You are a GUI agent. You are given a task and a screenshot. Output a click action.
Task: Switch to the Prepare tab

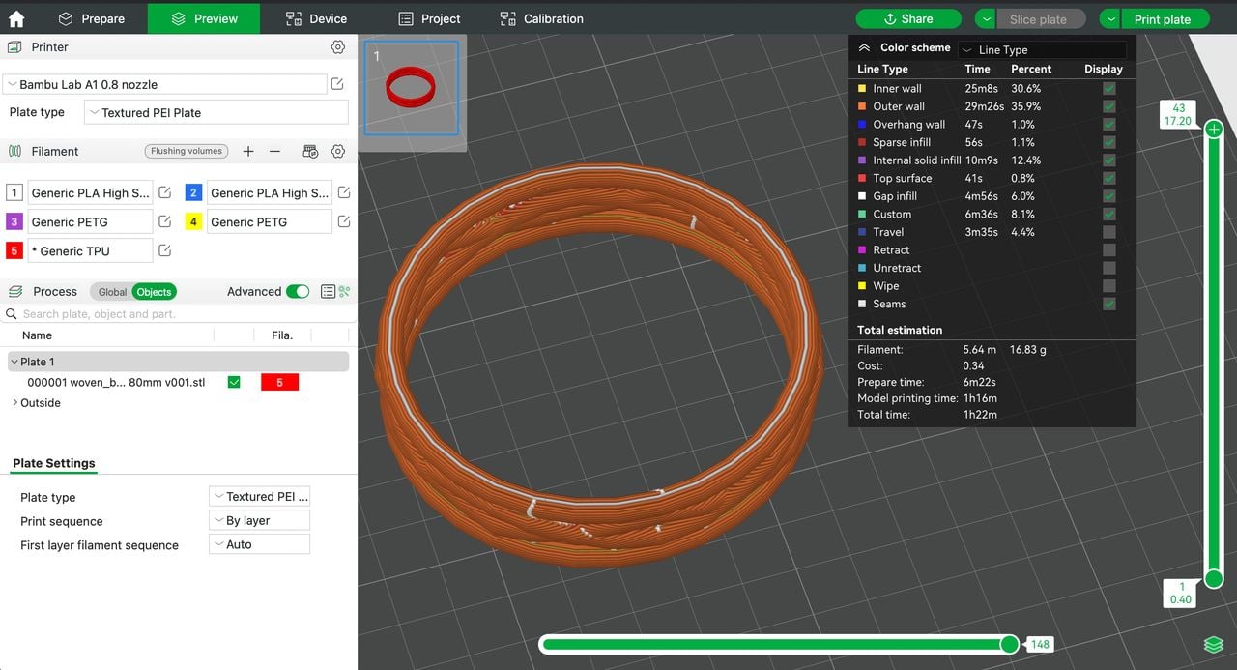coord(92,18)
